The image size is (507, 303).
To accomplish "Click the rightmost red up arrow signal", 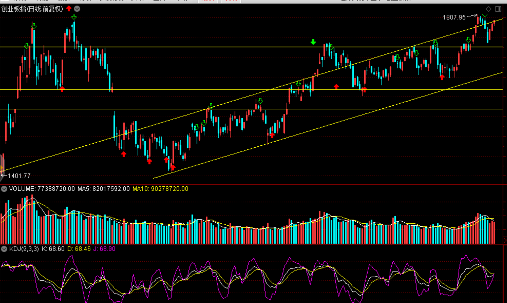I will (x=442, y=77).
